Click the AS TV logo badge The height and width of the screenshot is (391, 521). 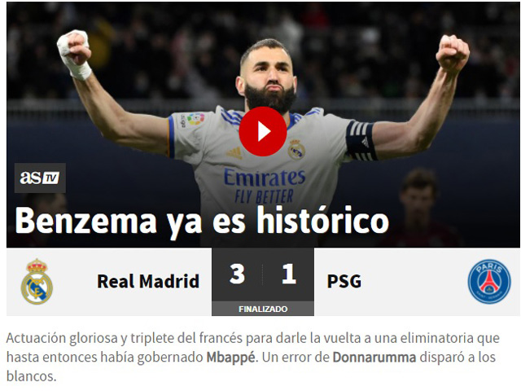click(x=40, y=178)
